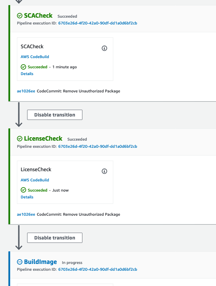Open AWS CodeBuild link in SCACheck action
Screen dimensions: 216x286
click(35, 57)
